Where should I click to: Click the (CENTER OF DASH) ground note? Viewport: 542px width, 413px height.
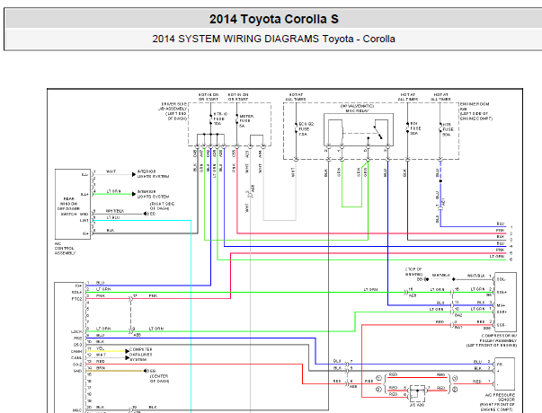coord(159,379)
